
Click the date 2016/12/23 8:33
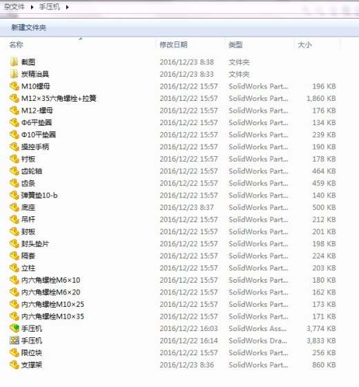pyautogui.click(x=186, y=74)
